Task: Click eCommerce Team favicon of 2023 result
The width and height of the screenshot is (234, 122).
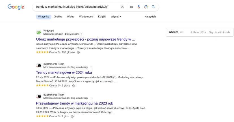Action: click(x=39, y=96)
